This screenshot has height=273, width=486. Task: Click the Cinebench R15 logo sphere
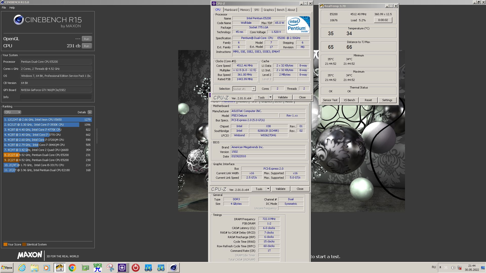point(19,20)
